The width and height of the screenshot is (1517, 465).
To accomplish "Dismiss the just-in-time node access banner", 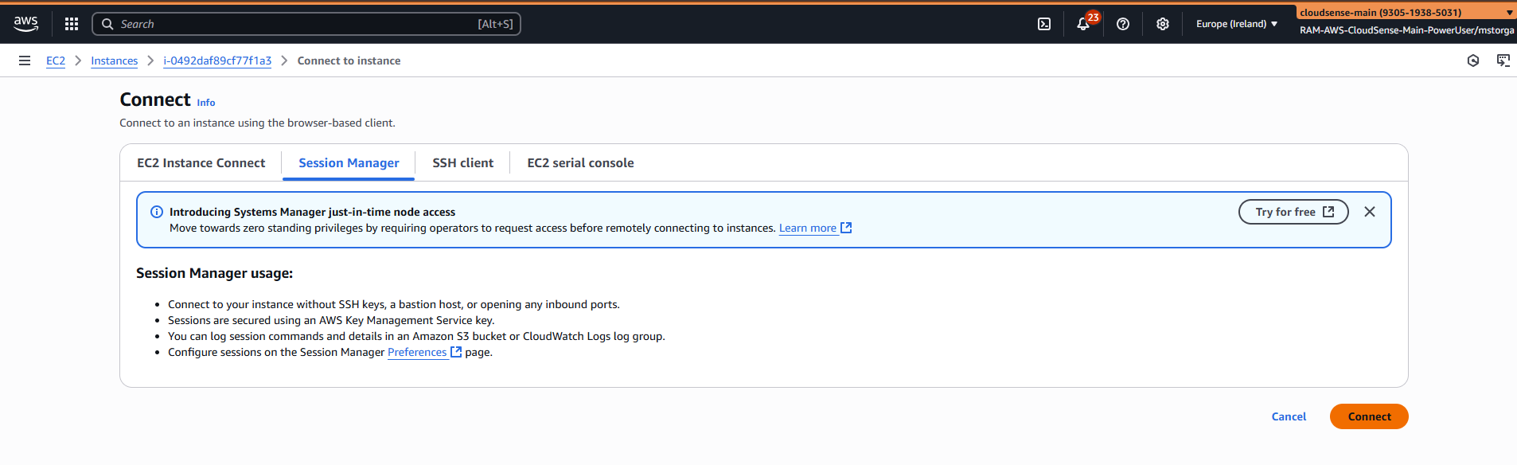I will (x=1370, y=212).
